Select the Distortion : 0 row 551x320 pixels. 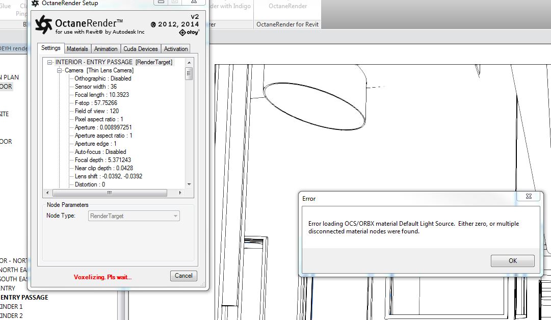[90, 184]
